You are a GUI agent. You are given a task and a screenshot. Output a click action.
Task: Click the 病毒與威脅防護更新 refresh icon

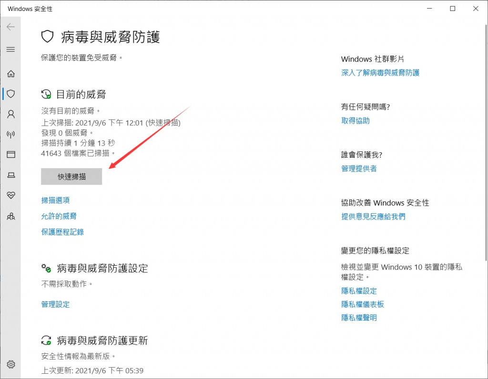coord(46,340)
